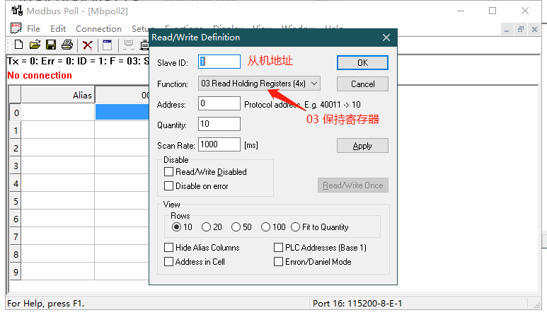
Task: Close the inner Mbpoll2 child window
Action: [534, 29]
